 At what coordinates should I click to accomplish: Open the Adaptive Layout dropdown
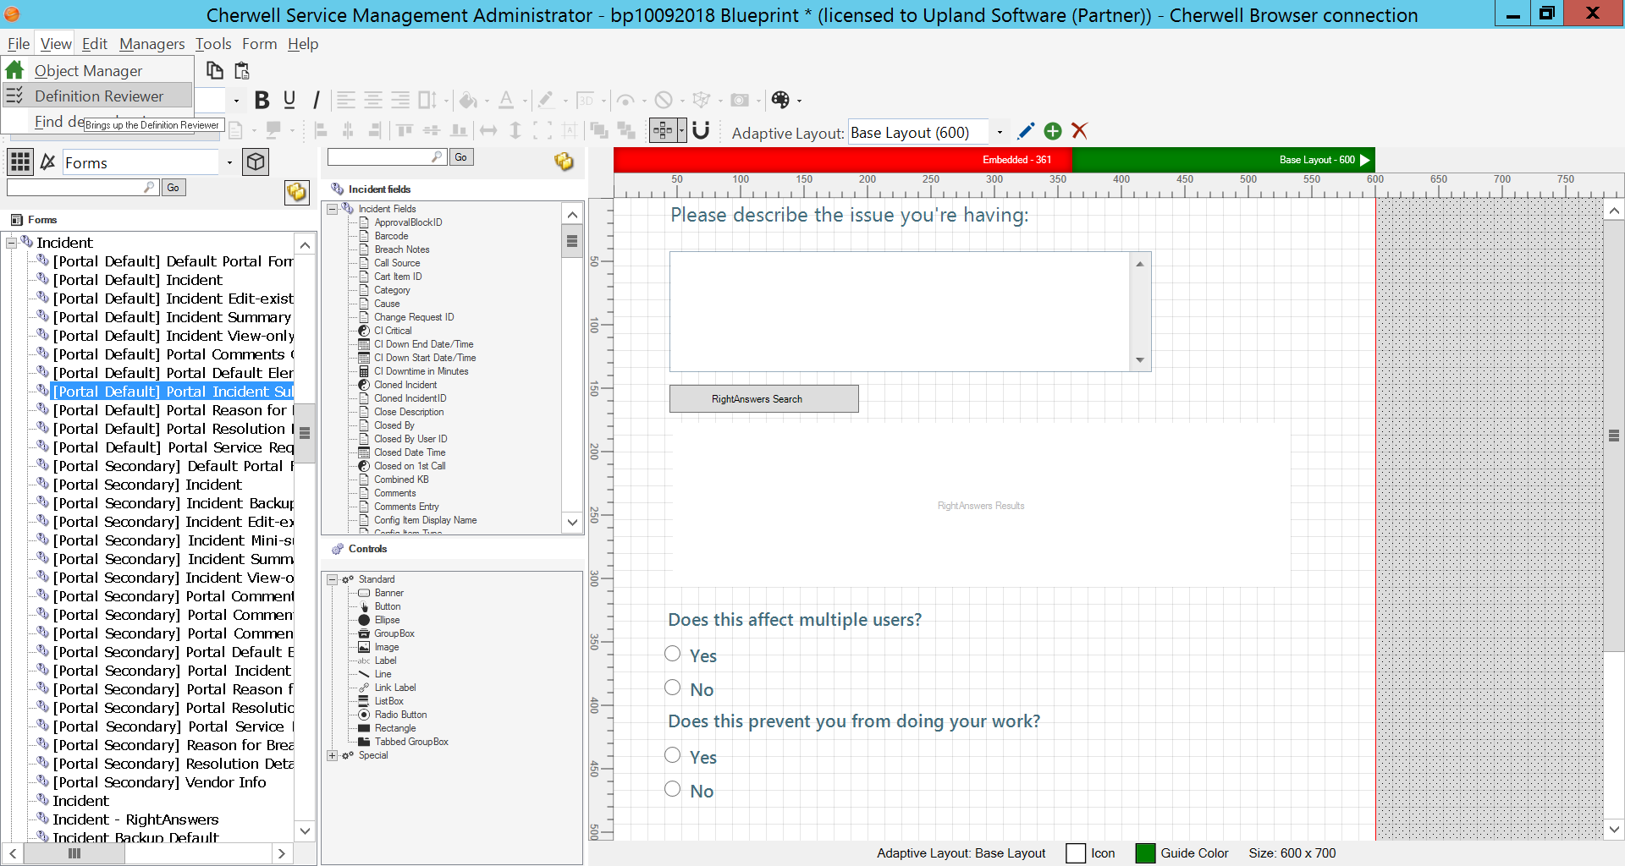pos(1000,133)
